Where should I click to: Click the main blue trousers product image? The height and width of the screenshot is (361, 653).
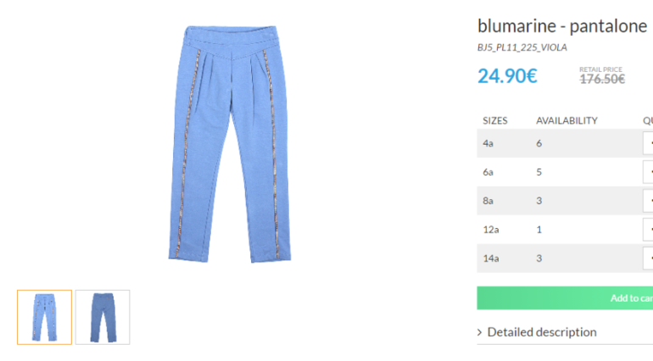[230, 144]
